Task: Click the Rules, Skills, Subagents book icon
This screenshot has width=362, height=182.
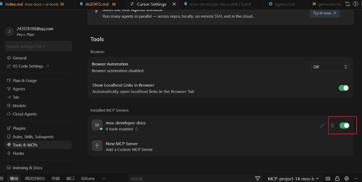Action: 9,136
